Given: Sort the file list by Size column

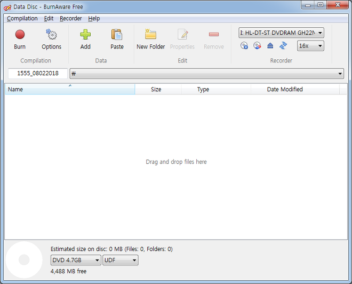Looking at the screenshot, I should (158, 89).
